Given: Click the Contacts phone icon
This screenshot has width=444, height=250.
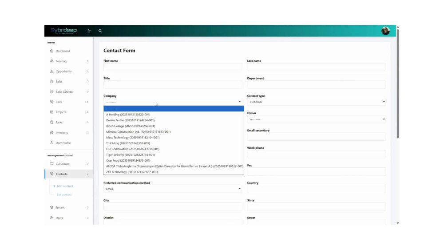Looking at the screenshot, I should [x=52, y=174].
